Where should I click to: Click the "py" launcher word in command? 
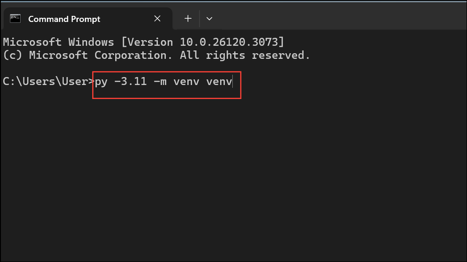(x=101, y=82)
